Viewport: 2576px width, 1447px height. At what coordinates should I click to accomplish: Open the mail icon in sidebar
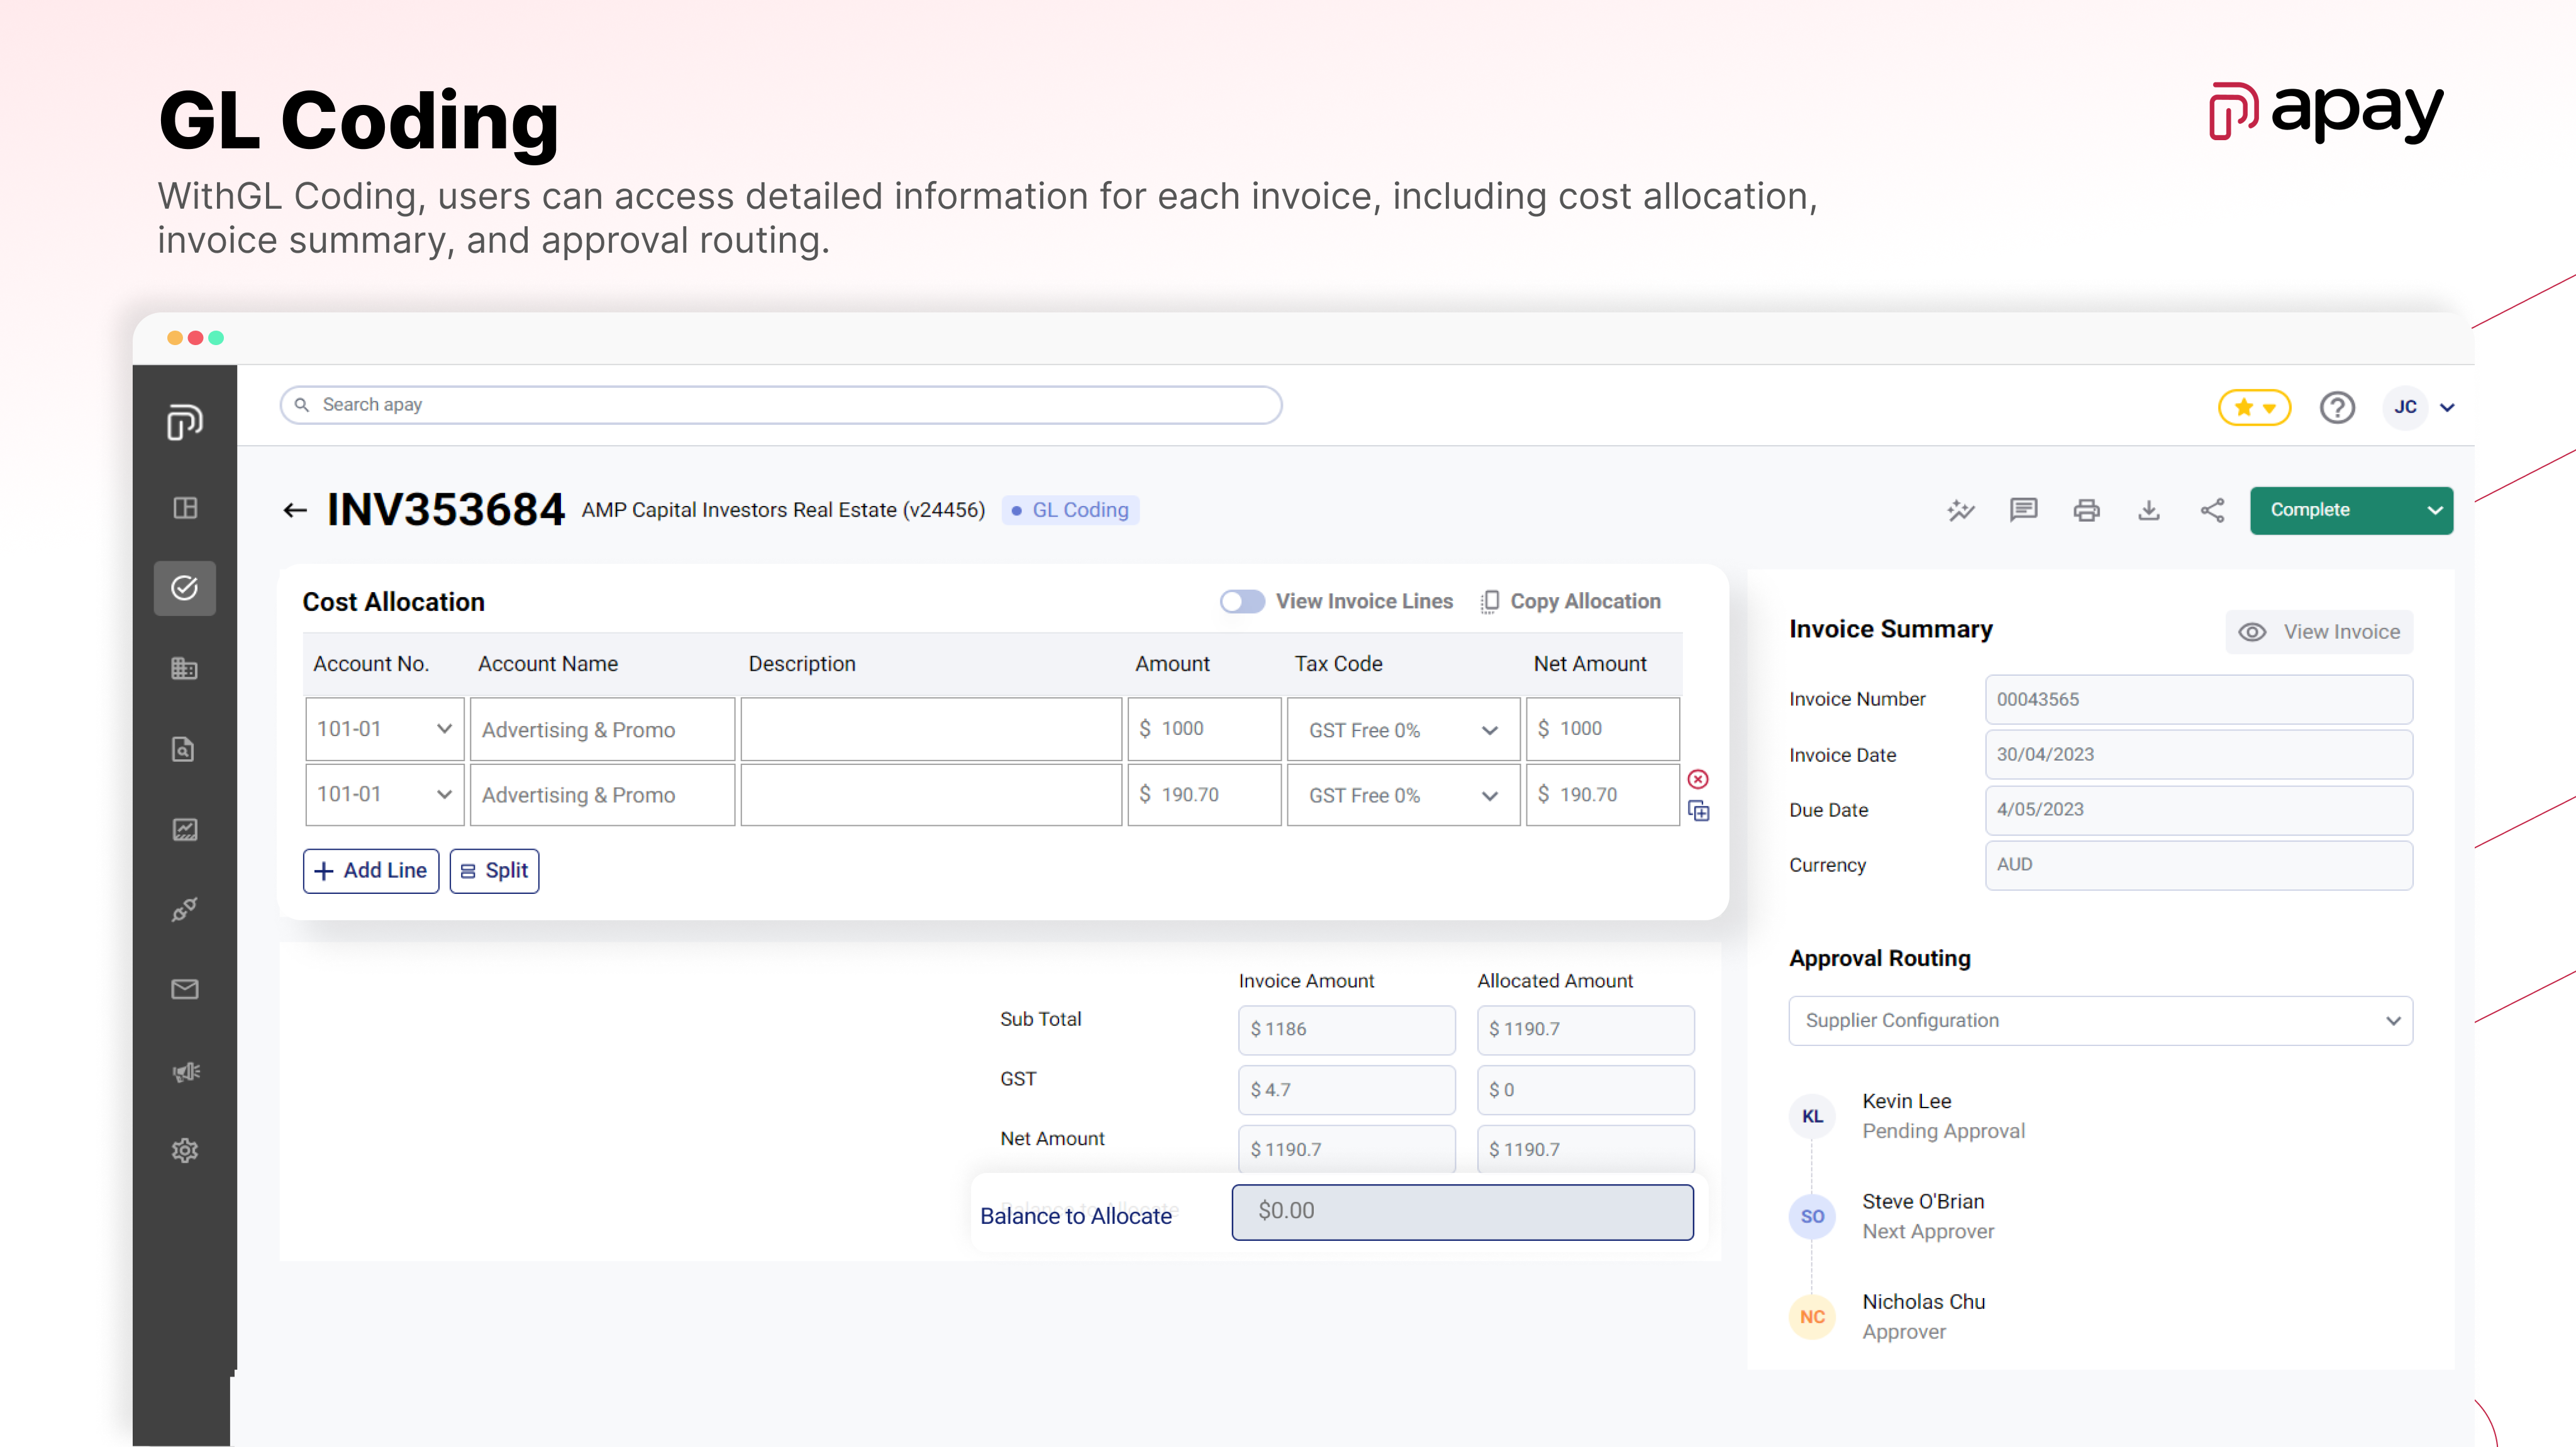pos(185,989)
